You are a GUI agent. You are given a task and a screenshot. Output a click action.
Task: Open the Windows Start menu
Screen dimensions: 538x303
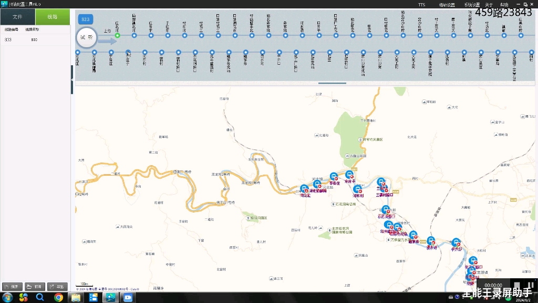tap(7, 298)
